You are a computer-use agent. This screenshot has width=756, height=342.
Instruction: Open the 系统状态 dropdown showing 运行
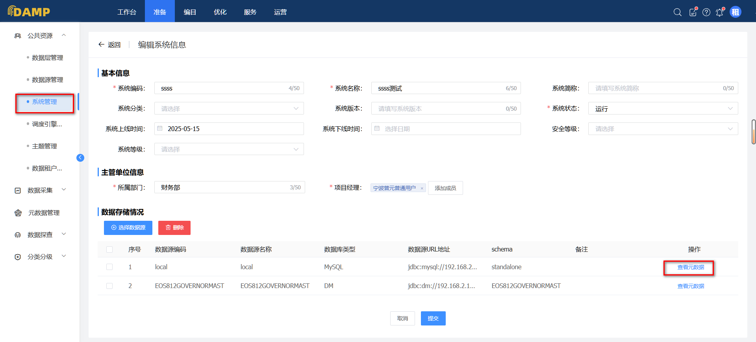tap(663, 109)
